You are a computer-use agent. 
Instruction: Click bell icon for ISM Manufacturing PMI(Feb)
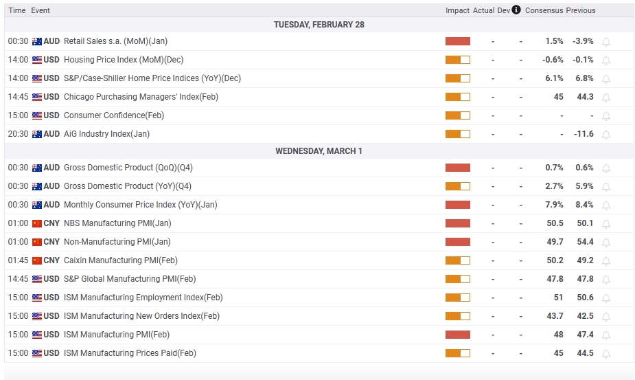606,335
